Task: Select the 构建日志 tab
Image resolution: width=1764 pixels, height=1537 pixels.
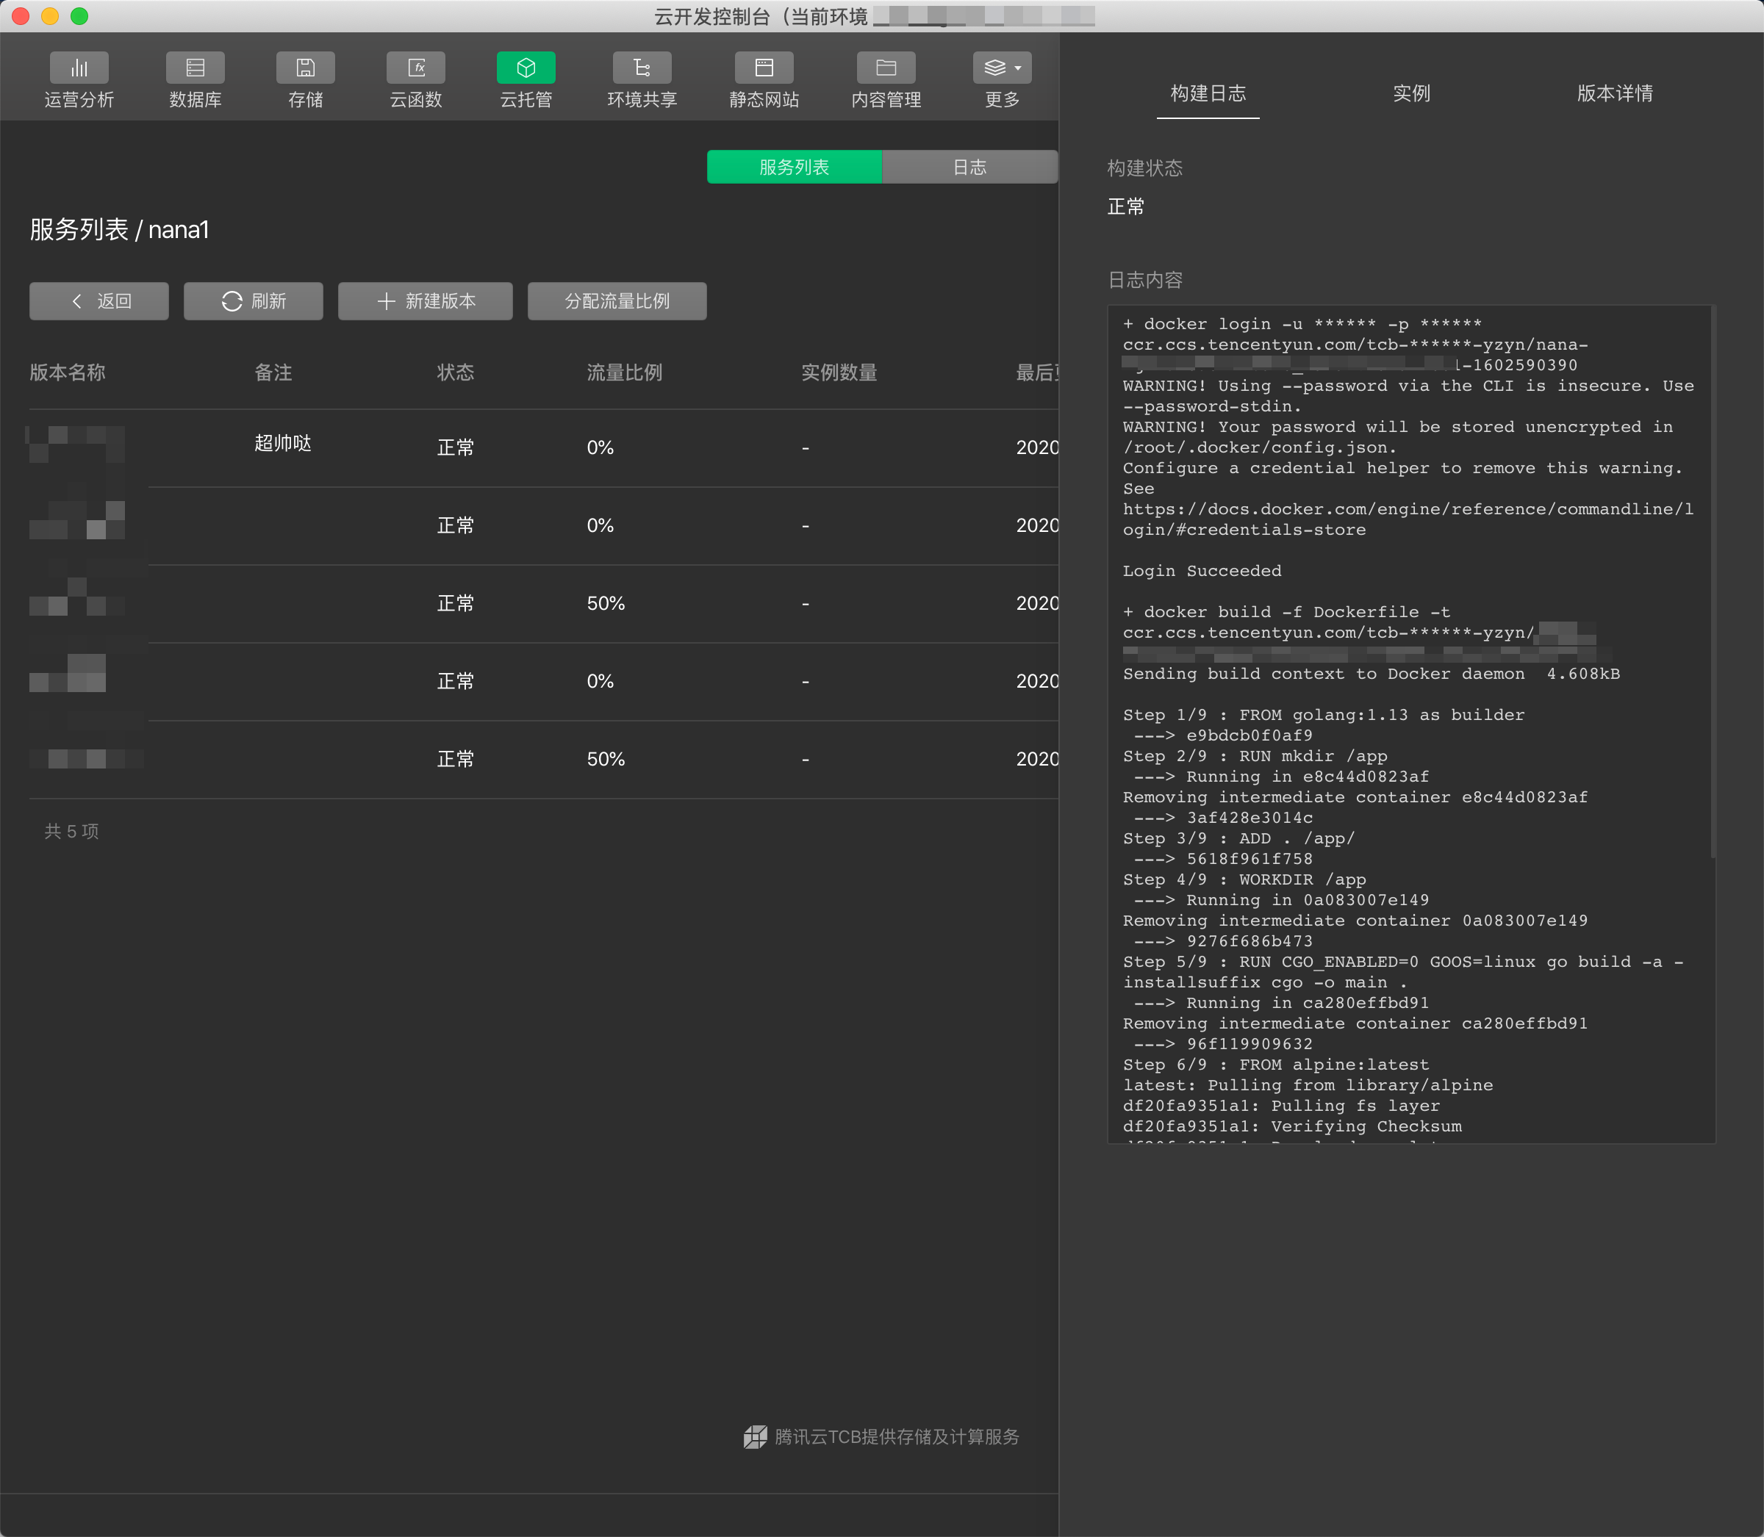Action: pyautogui.click(x=1208, y=93)
